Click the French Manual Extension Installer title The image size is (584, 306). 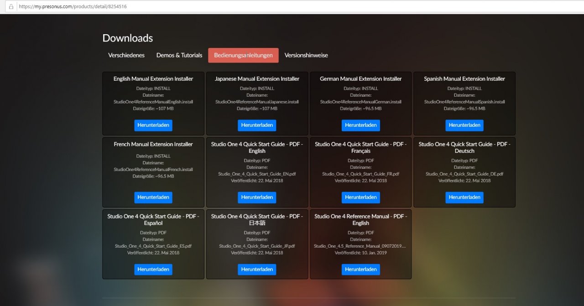point(153,144)
